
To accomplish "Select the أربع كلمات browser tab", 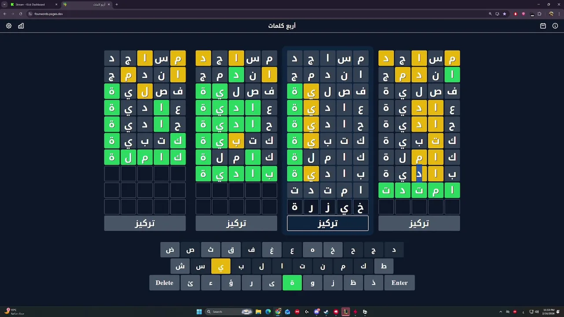I will click(x=87, y=4).
